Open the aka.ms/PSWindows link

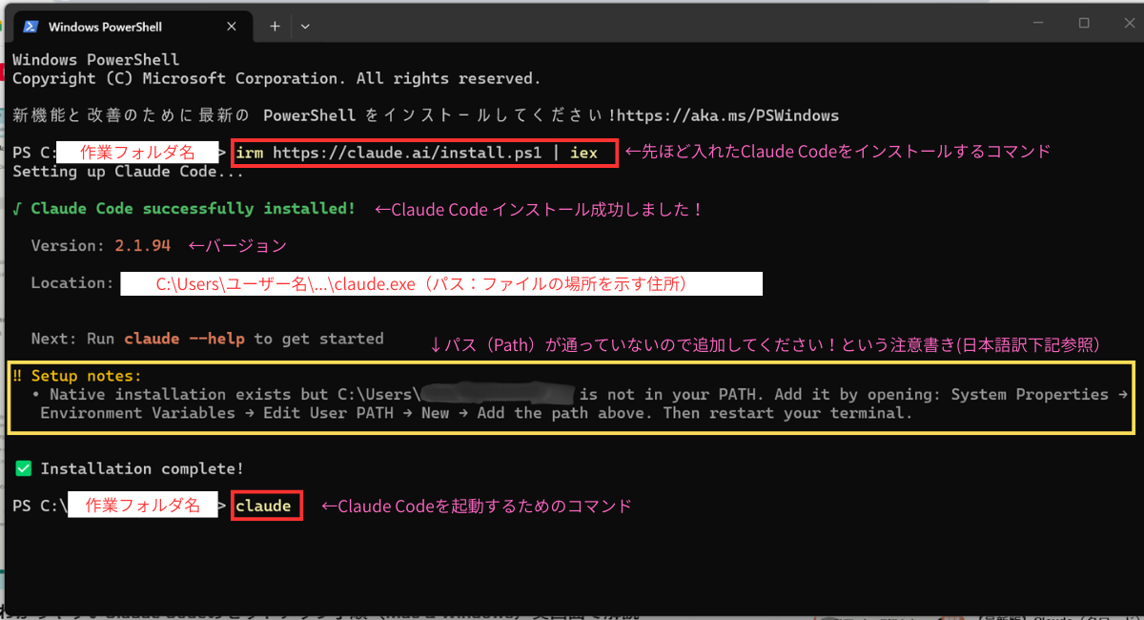728,115
